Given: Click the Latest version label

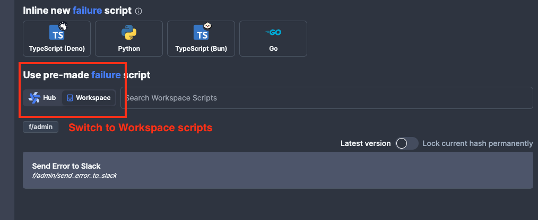Looking at the screenshot, I should pyautogui.click(x=366, y=143).
